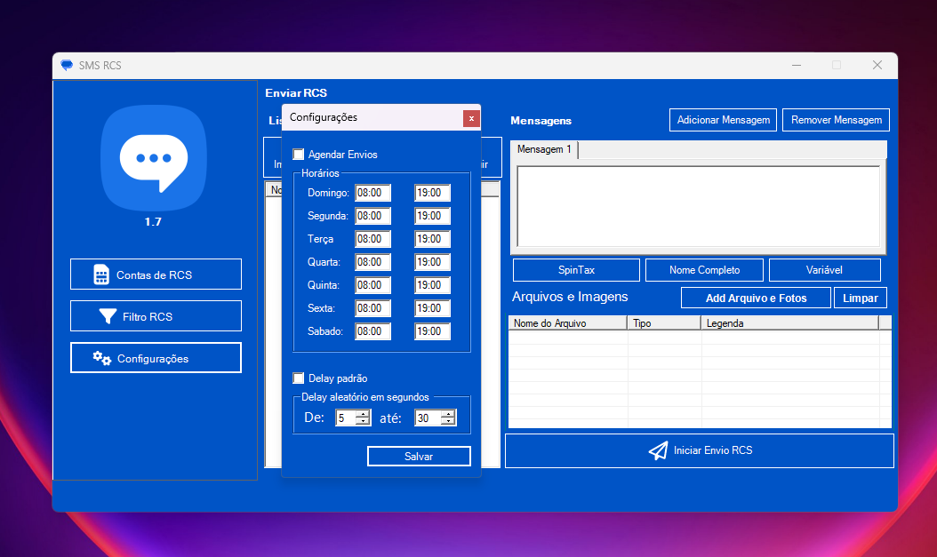The height and width of the screenshot is (557, 937).
Task: Enable the Agendar Envios checkbox
Action: coord(299,155)
